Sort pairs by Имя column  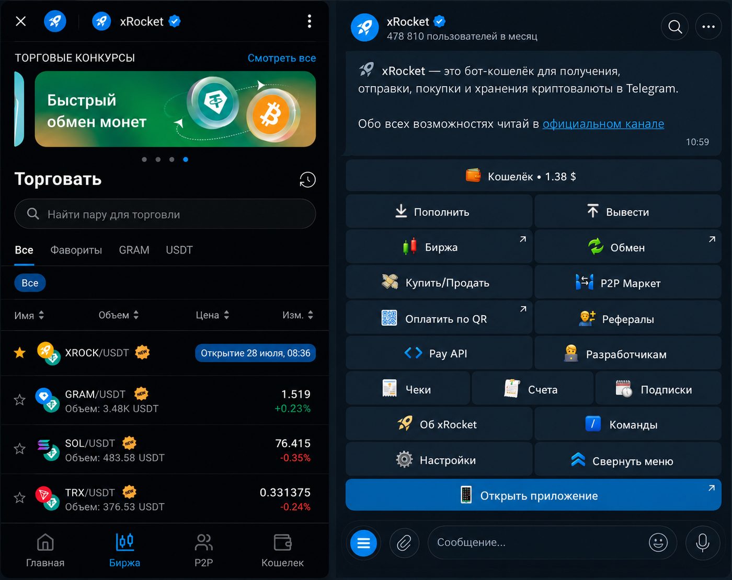point(29,315)
